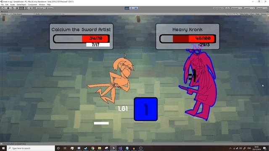Toggle the Stats overlay

(x=258, y=14)
